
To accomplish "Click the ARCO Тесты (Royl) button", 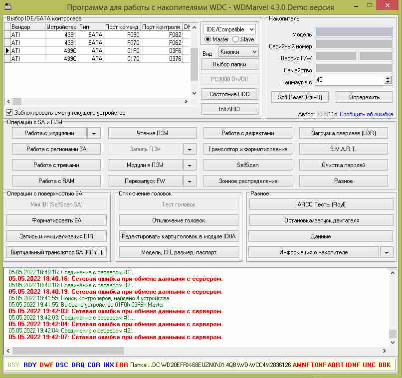I will click(321, 204).
